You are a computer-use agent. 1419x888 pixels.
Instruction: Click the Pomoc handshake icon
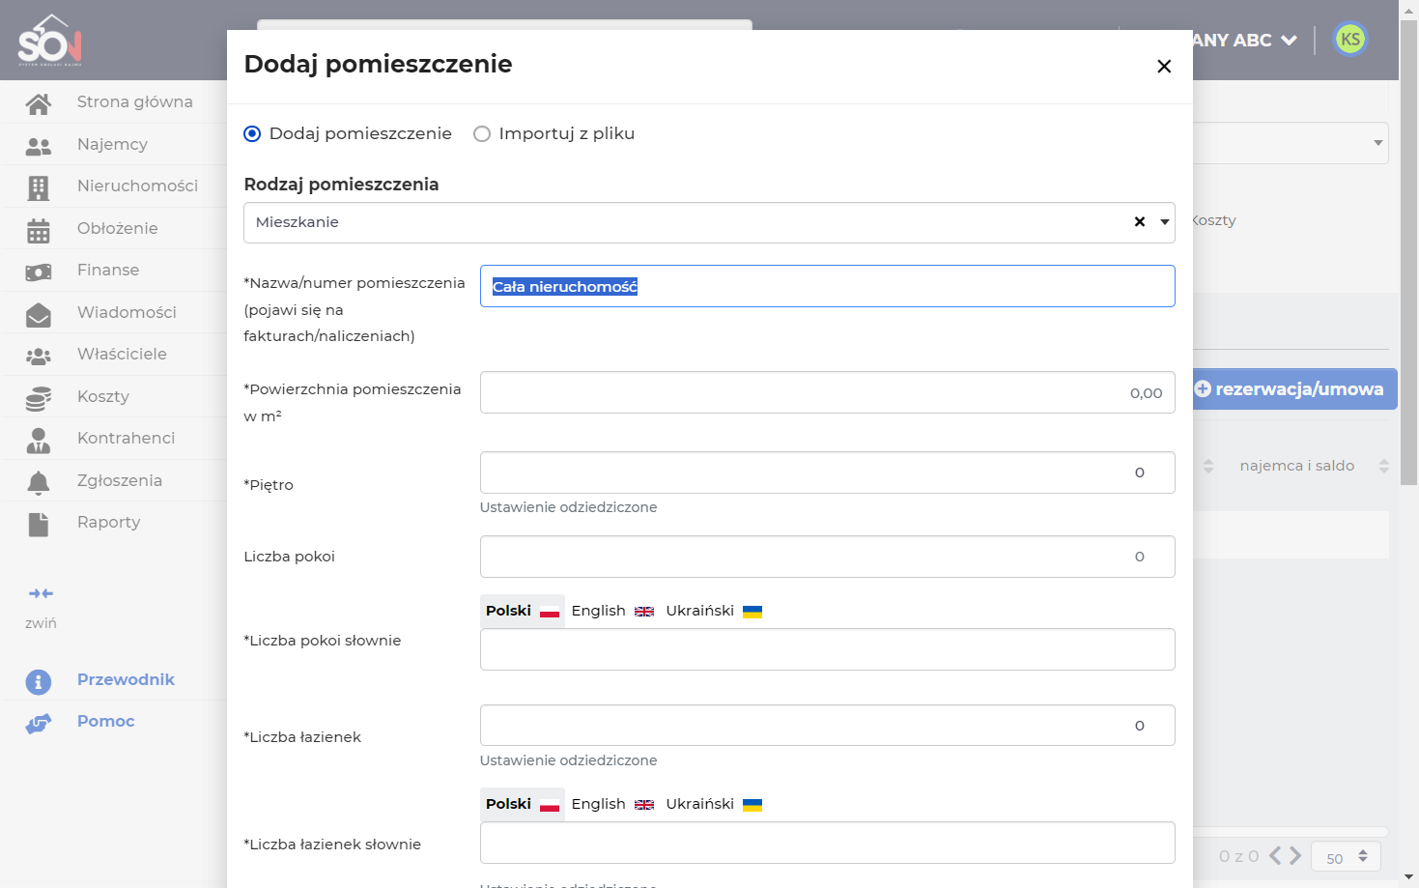[x=39, y=724]
